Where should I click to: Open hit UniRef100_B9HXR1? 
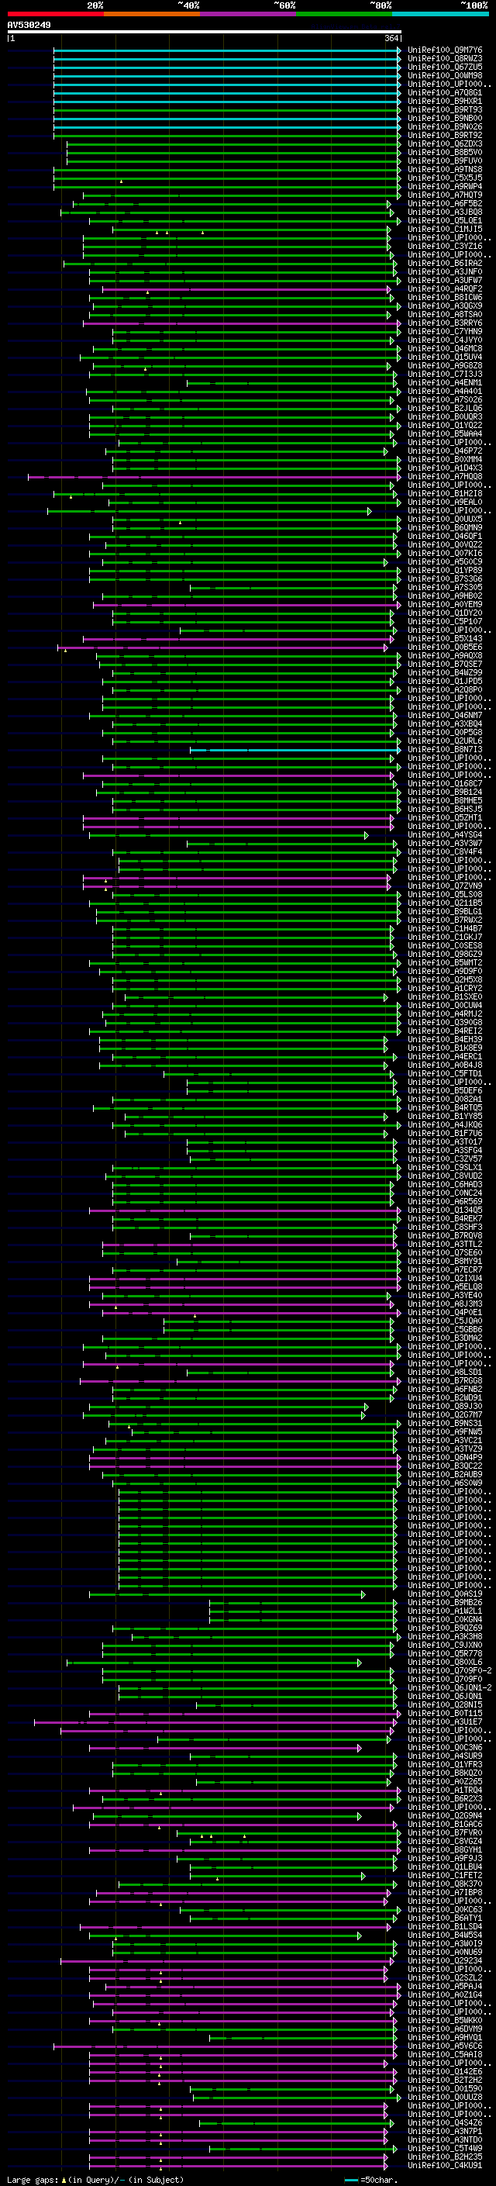(x=445, y=101)
